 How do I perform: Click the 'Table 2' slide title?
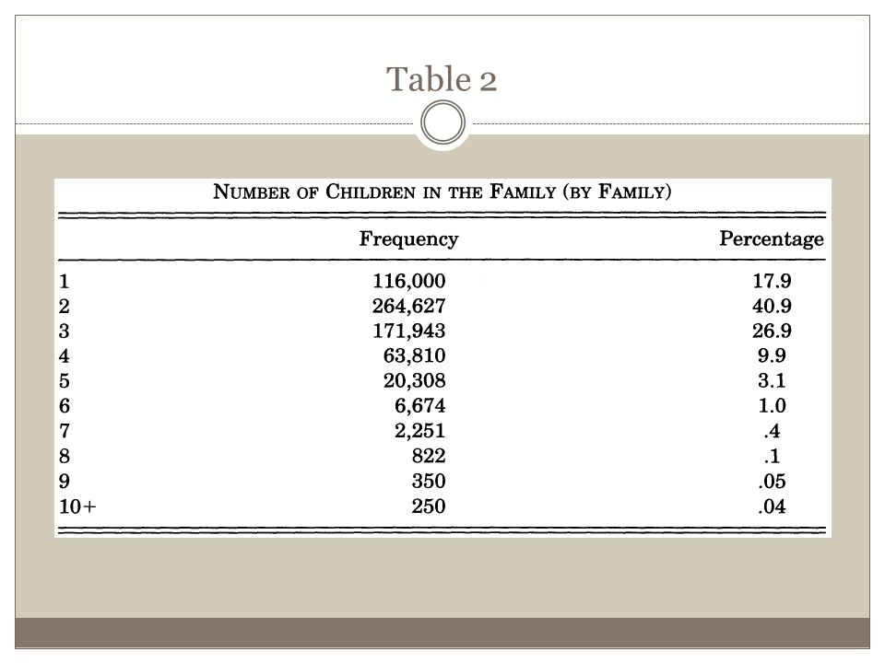pos(442,79)
